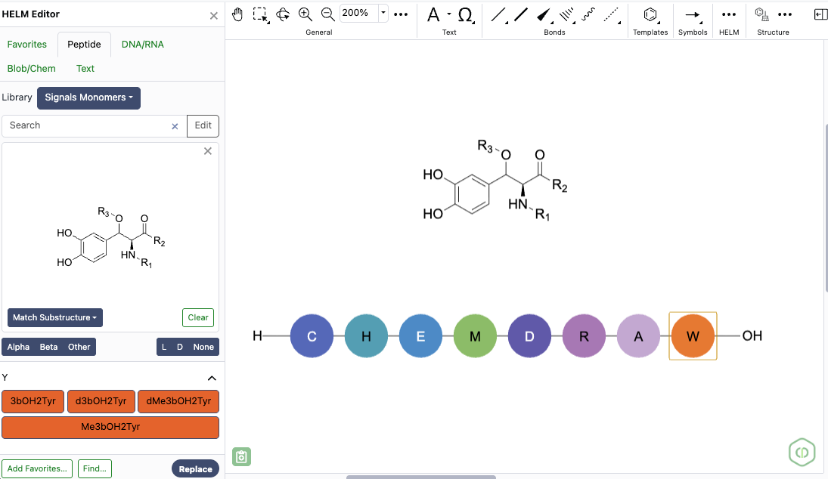Open the benzene Templates tool
The height and width of the screenshot is (479, 828).
[x=650, y=14]
